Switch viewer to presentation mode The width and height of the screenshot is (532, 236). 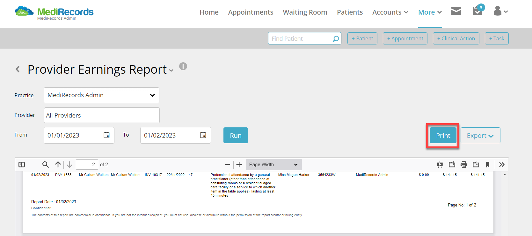tap(440, 165)
